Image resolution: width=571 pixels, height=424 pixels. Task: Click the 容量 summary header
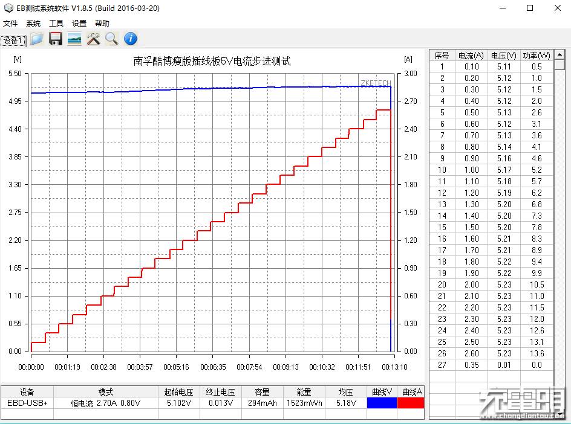point(262,392)
